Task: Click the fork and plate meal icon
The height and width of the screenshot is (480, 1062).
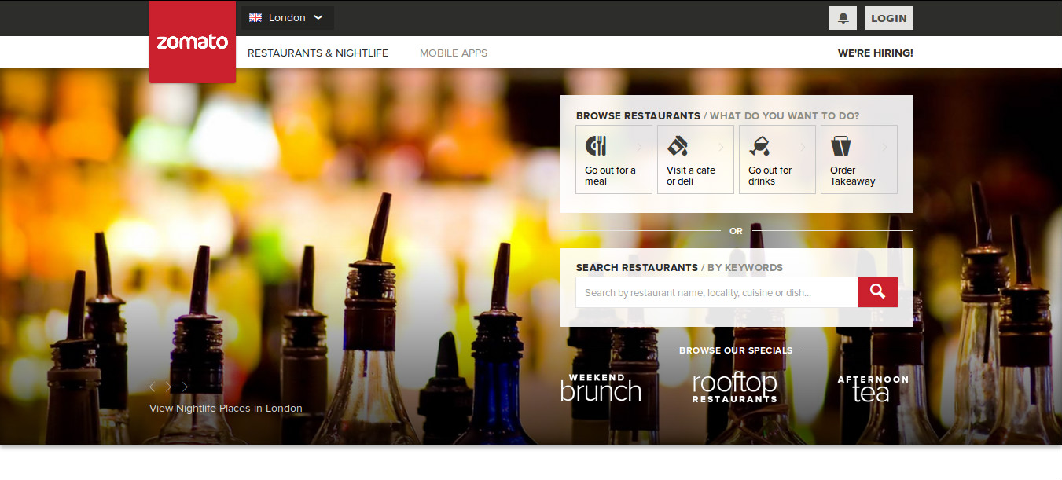Action: coord(596,146)
